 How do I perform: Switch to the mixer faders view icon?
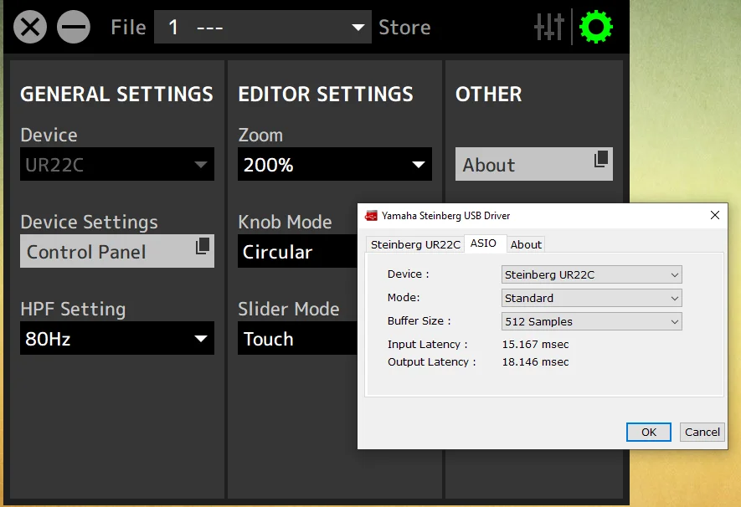[x=550, y=26]
